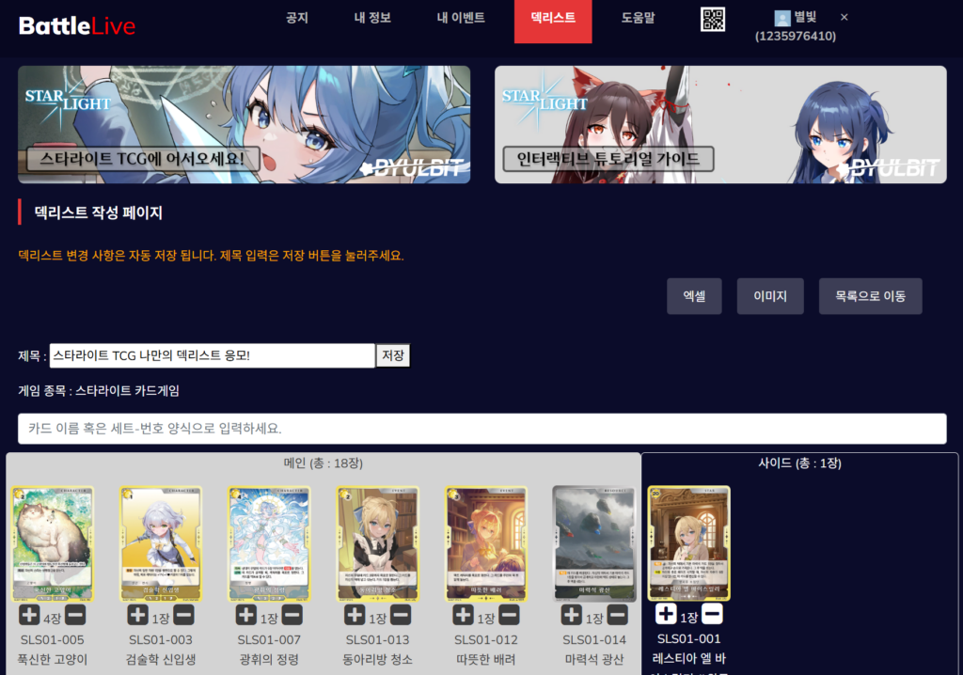The width and height of the screenshot is (963, 675).
Task: Click the card name search input field
Action: tap(481, 429)
